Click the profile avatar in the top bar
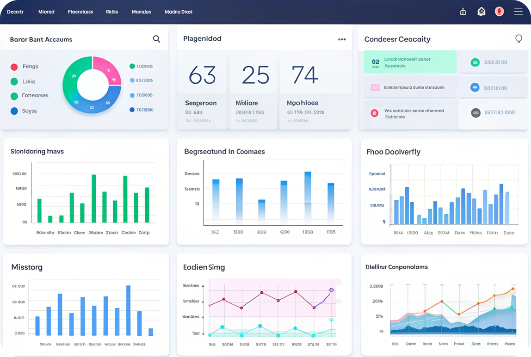 [x=499, y=12]
